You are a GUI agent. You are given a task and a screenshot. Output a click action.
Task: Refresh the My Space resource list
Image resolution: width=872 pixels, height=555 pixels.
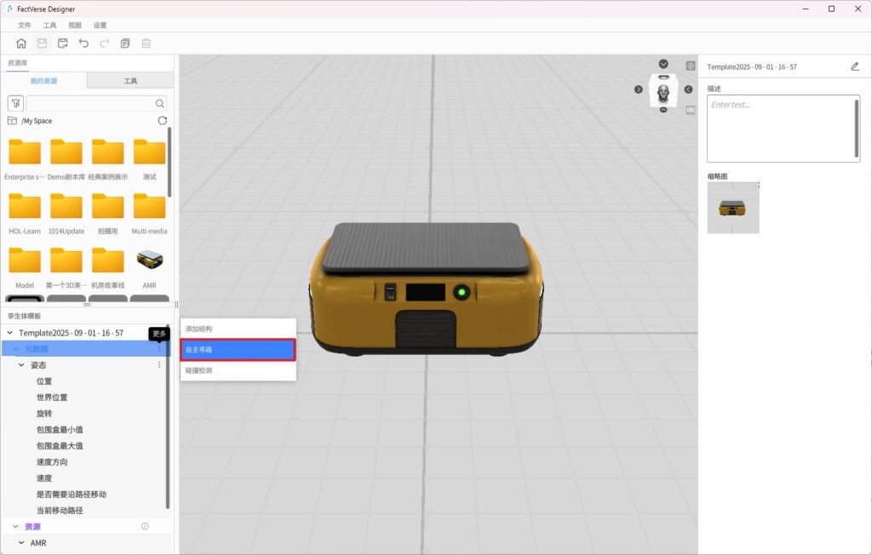click(x=163, y=121)
